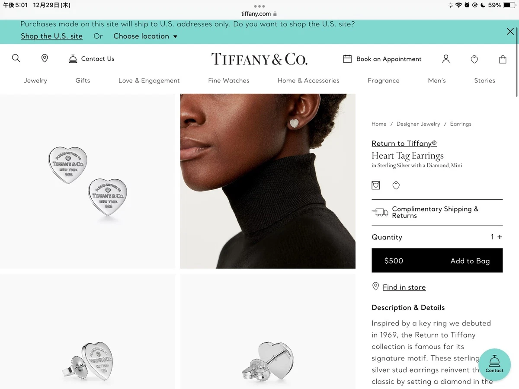
Task: Expand the Choose location dropdown
Action: 145,36
